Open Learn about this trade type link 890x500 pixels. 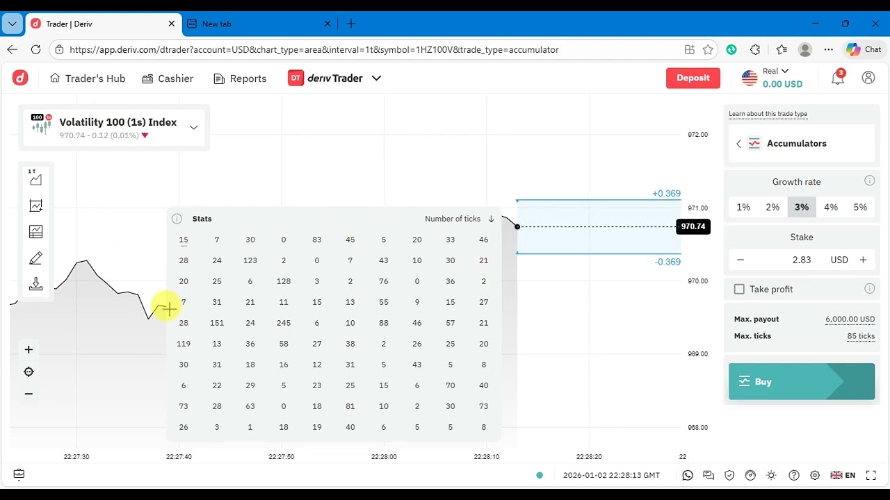tap(768, 114)
